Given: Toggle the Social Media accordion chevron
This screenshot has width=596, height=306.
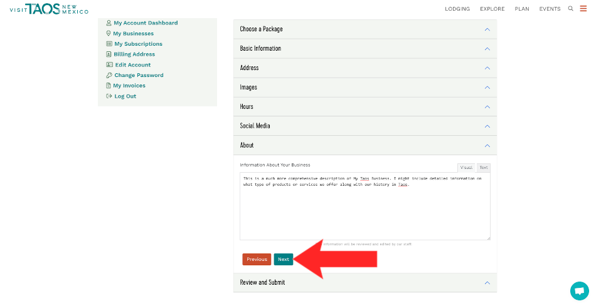Looking at the screenshot, I should (487, 126).
